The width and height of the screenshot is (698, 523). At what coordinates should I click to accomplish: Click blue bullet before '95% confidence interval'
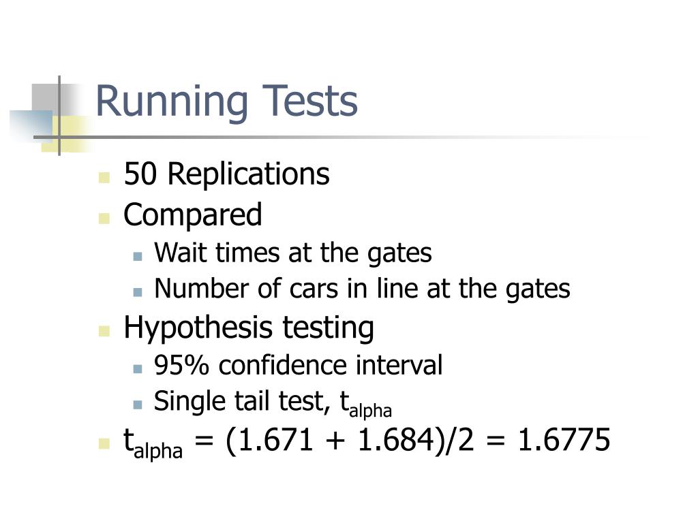pyautogui.click(x=138, y=368)
